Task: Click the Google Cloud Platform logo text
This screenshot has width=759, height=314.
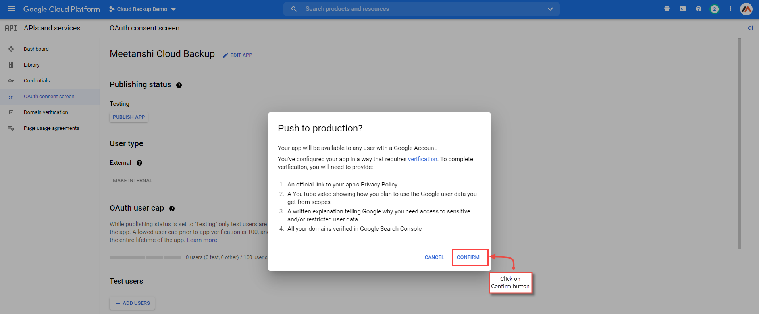Action: 62,9
